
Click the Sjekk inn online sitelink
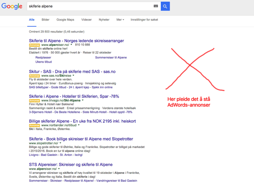(102, 87)
